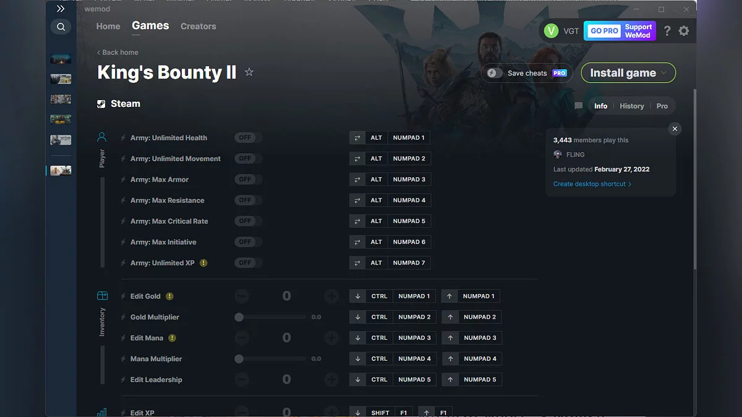Favorite King's Bounty II with star icon
Screen dimensions: 742x417
(x=249, y=72)
